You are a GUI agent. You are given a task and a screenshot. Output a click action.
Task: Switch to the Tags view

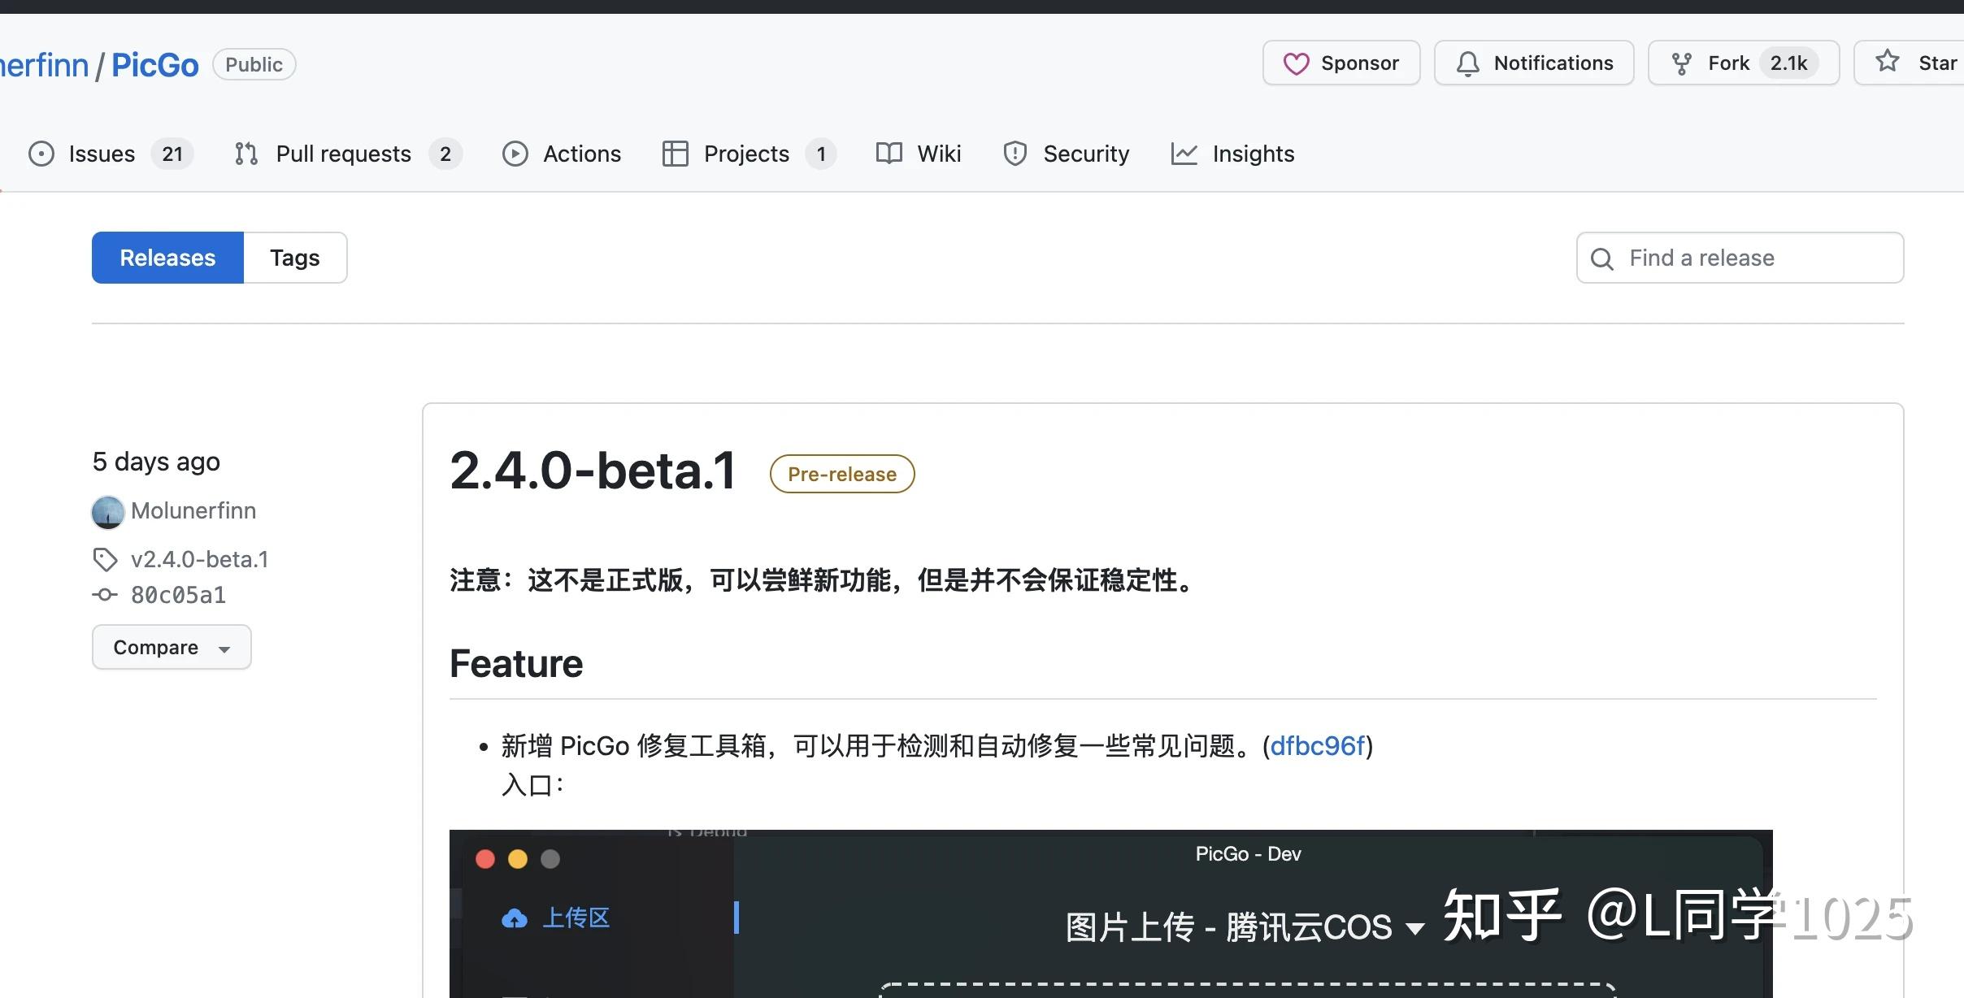coord(295,258)
